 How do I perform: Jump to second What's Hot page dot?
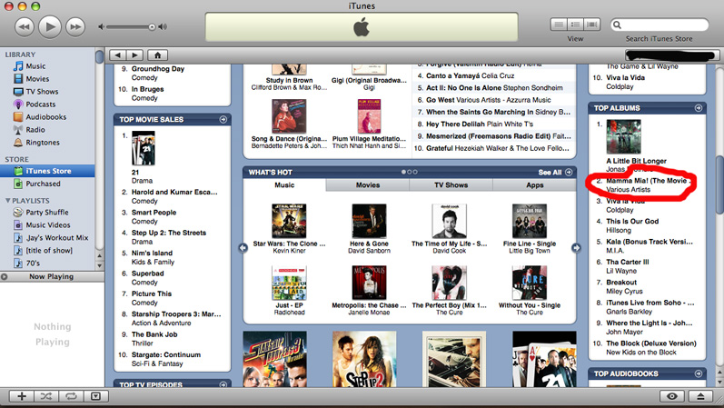coord(409,173)
